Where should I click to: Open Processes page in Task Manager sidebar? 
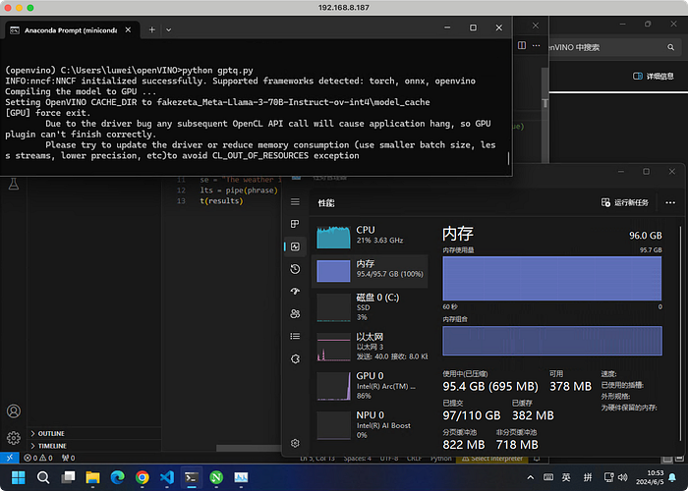point(295,224)
